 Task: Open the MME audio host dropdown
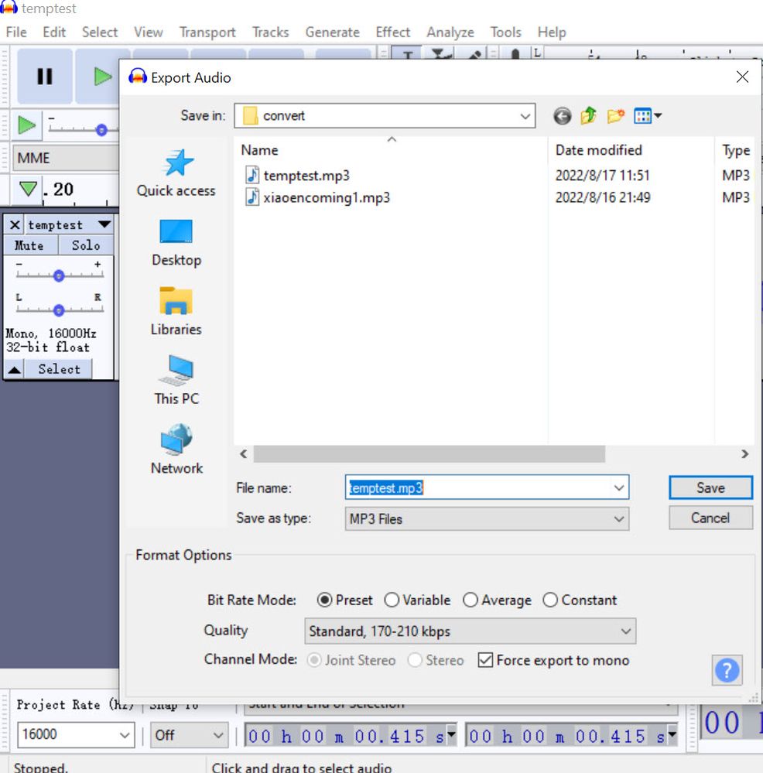click(x=64, y=159)
